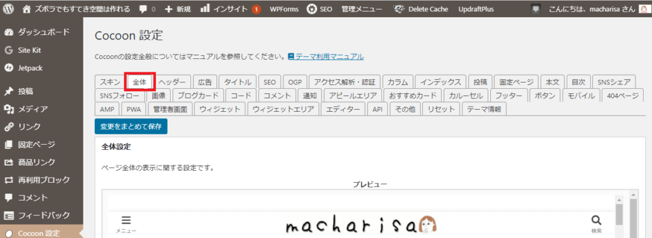652x238 pixels.
Task: Open the WordPress logo menu
Action: click(9, 9)
